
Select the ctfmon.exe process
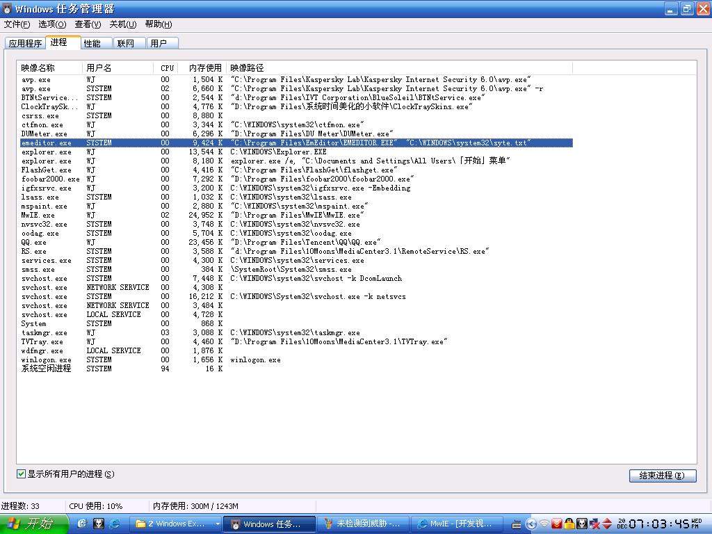[x=296, y=125]
